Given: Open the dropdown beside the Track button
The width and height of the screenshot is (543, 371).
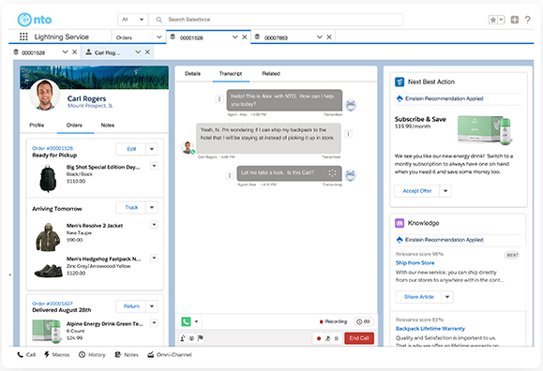Looking at the screenshot, I should (152, 207).
